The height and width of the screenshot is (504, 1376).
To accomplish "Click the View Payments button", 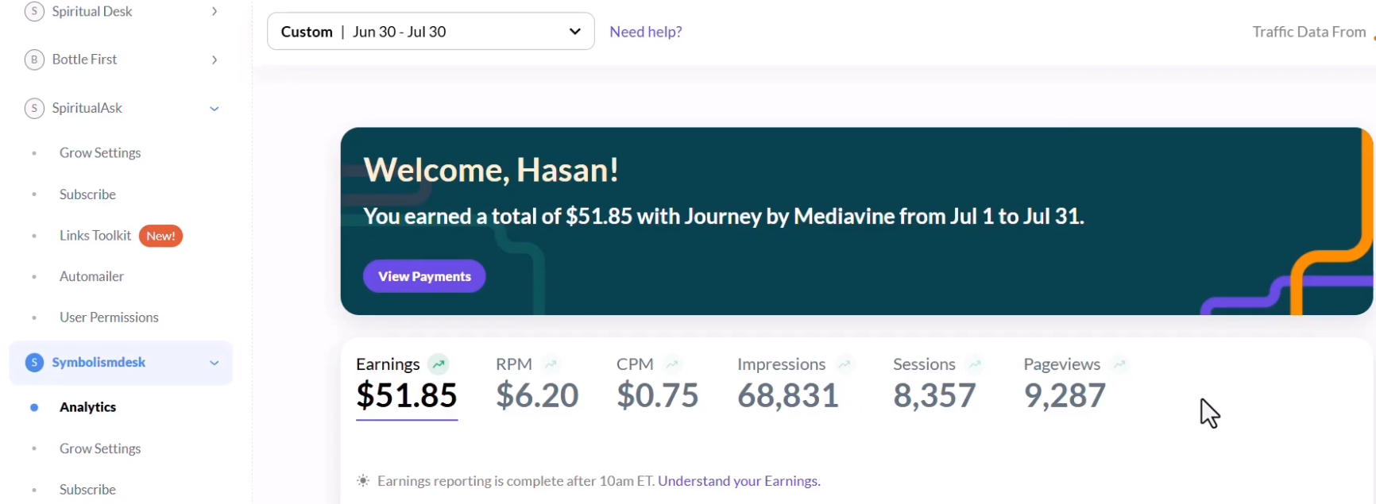I will [424, 276].
